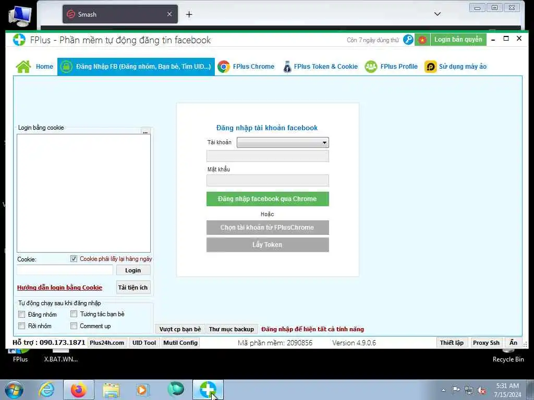Open the Thư mục backup button
Viewport: 534px width, 400px height.
point(232,329)
